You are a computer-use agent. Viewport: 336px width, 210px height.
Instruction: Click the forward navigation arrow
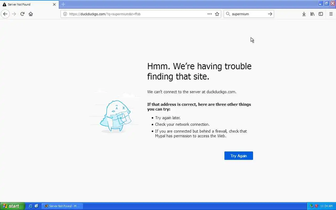click(14, 14)
